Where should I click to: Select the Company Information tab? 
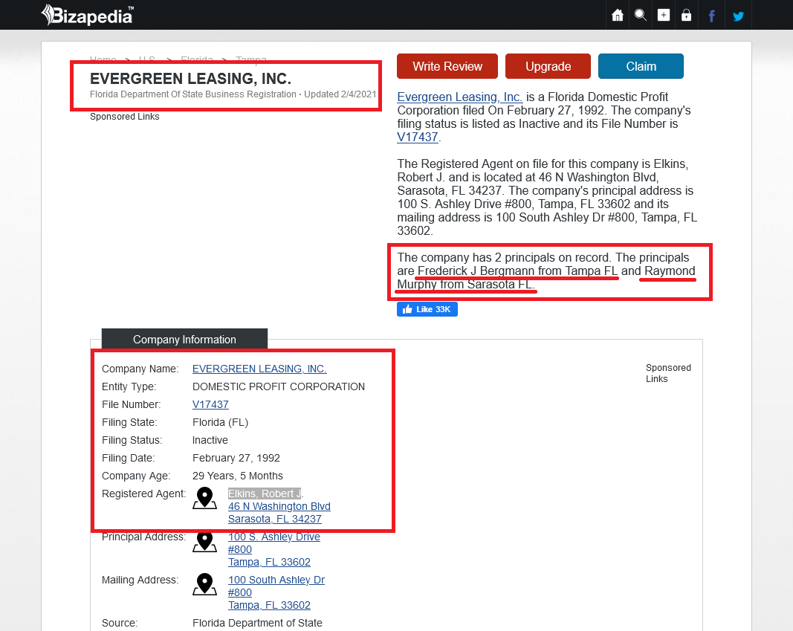[x=184, y=339]
